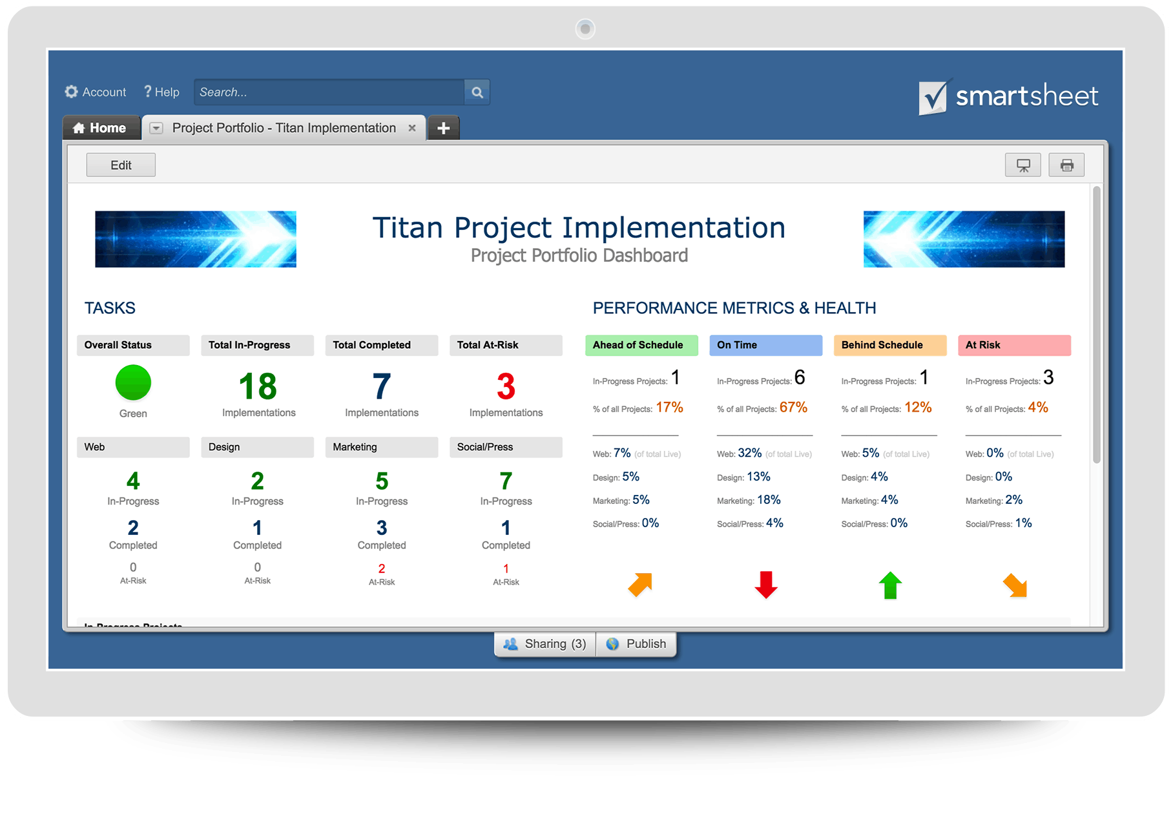Click the green up arrow under Behind Schedule
This screenshot has height=827, width=1173.
[x=890, y=585]
